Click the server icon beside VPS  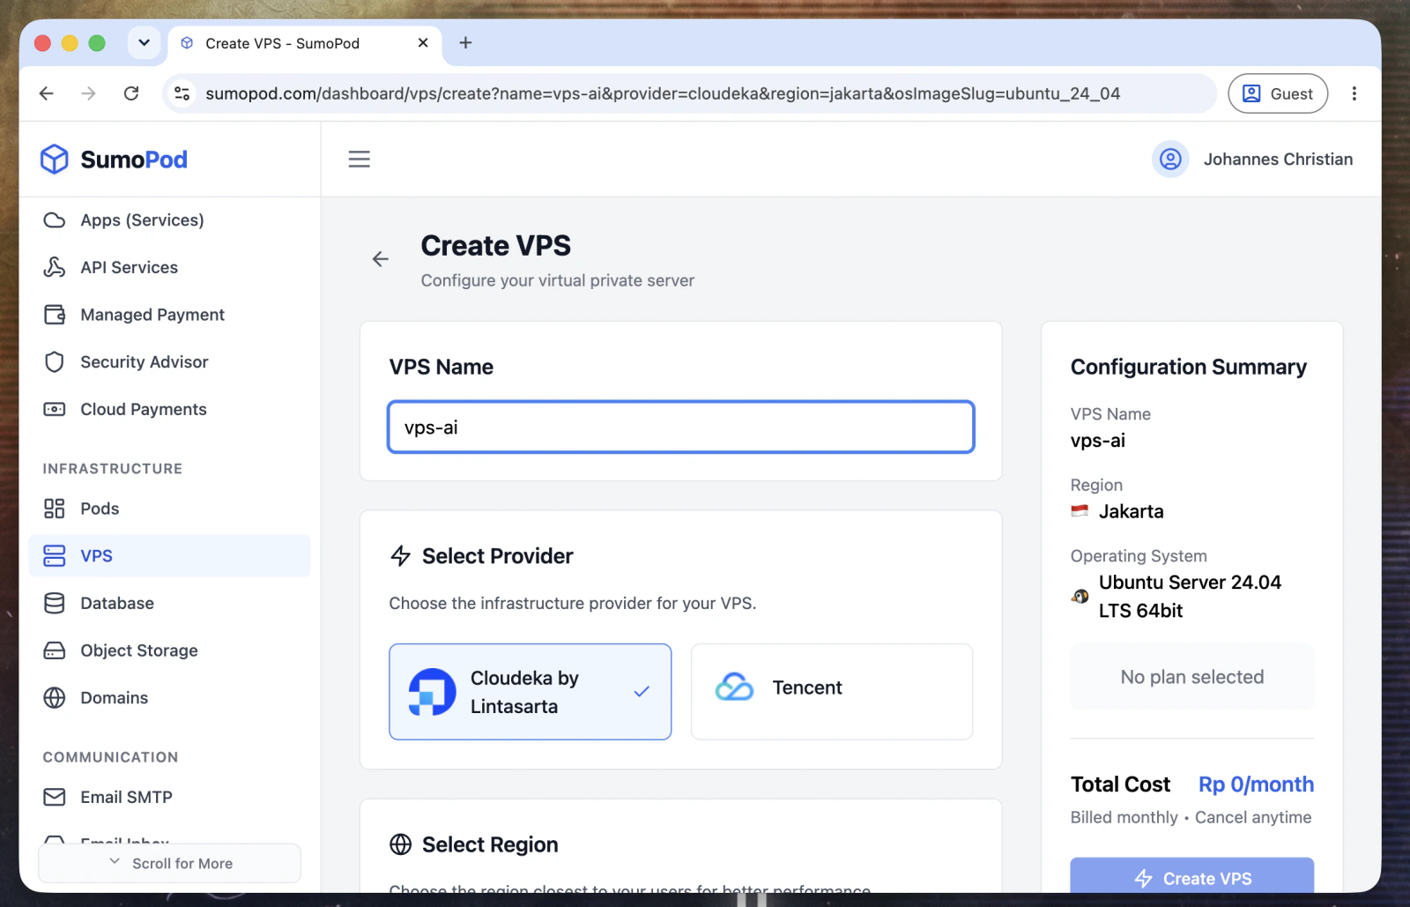click(55, 556)
